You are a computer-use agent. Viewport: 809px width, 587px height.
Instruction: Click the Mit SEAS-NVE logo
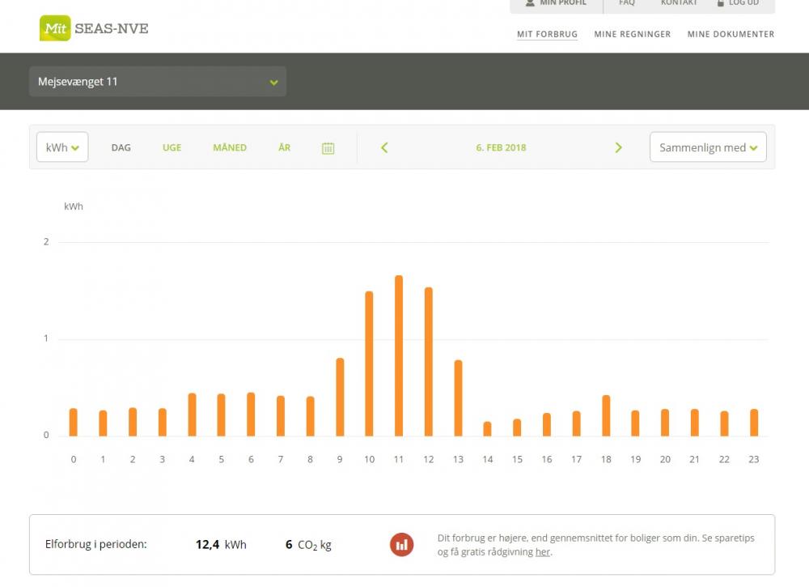(x=94, y=28)
